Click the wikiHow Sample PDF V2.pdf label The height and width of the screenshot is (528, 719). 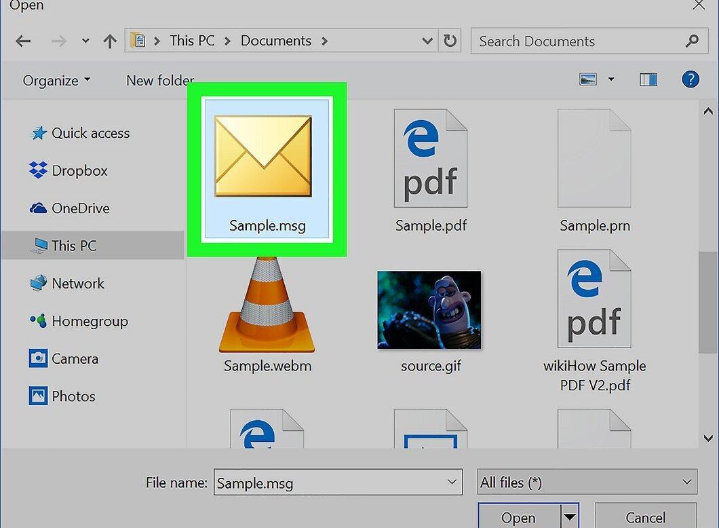595,376
